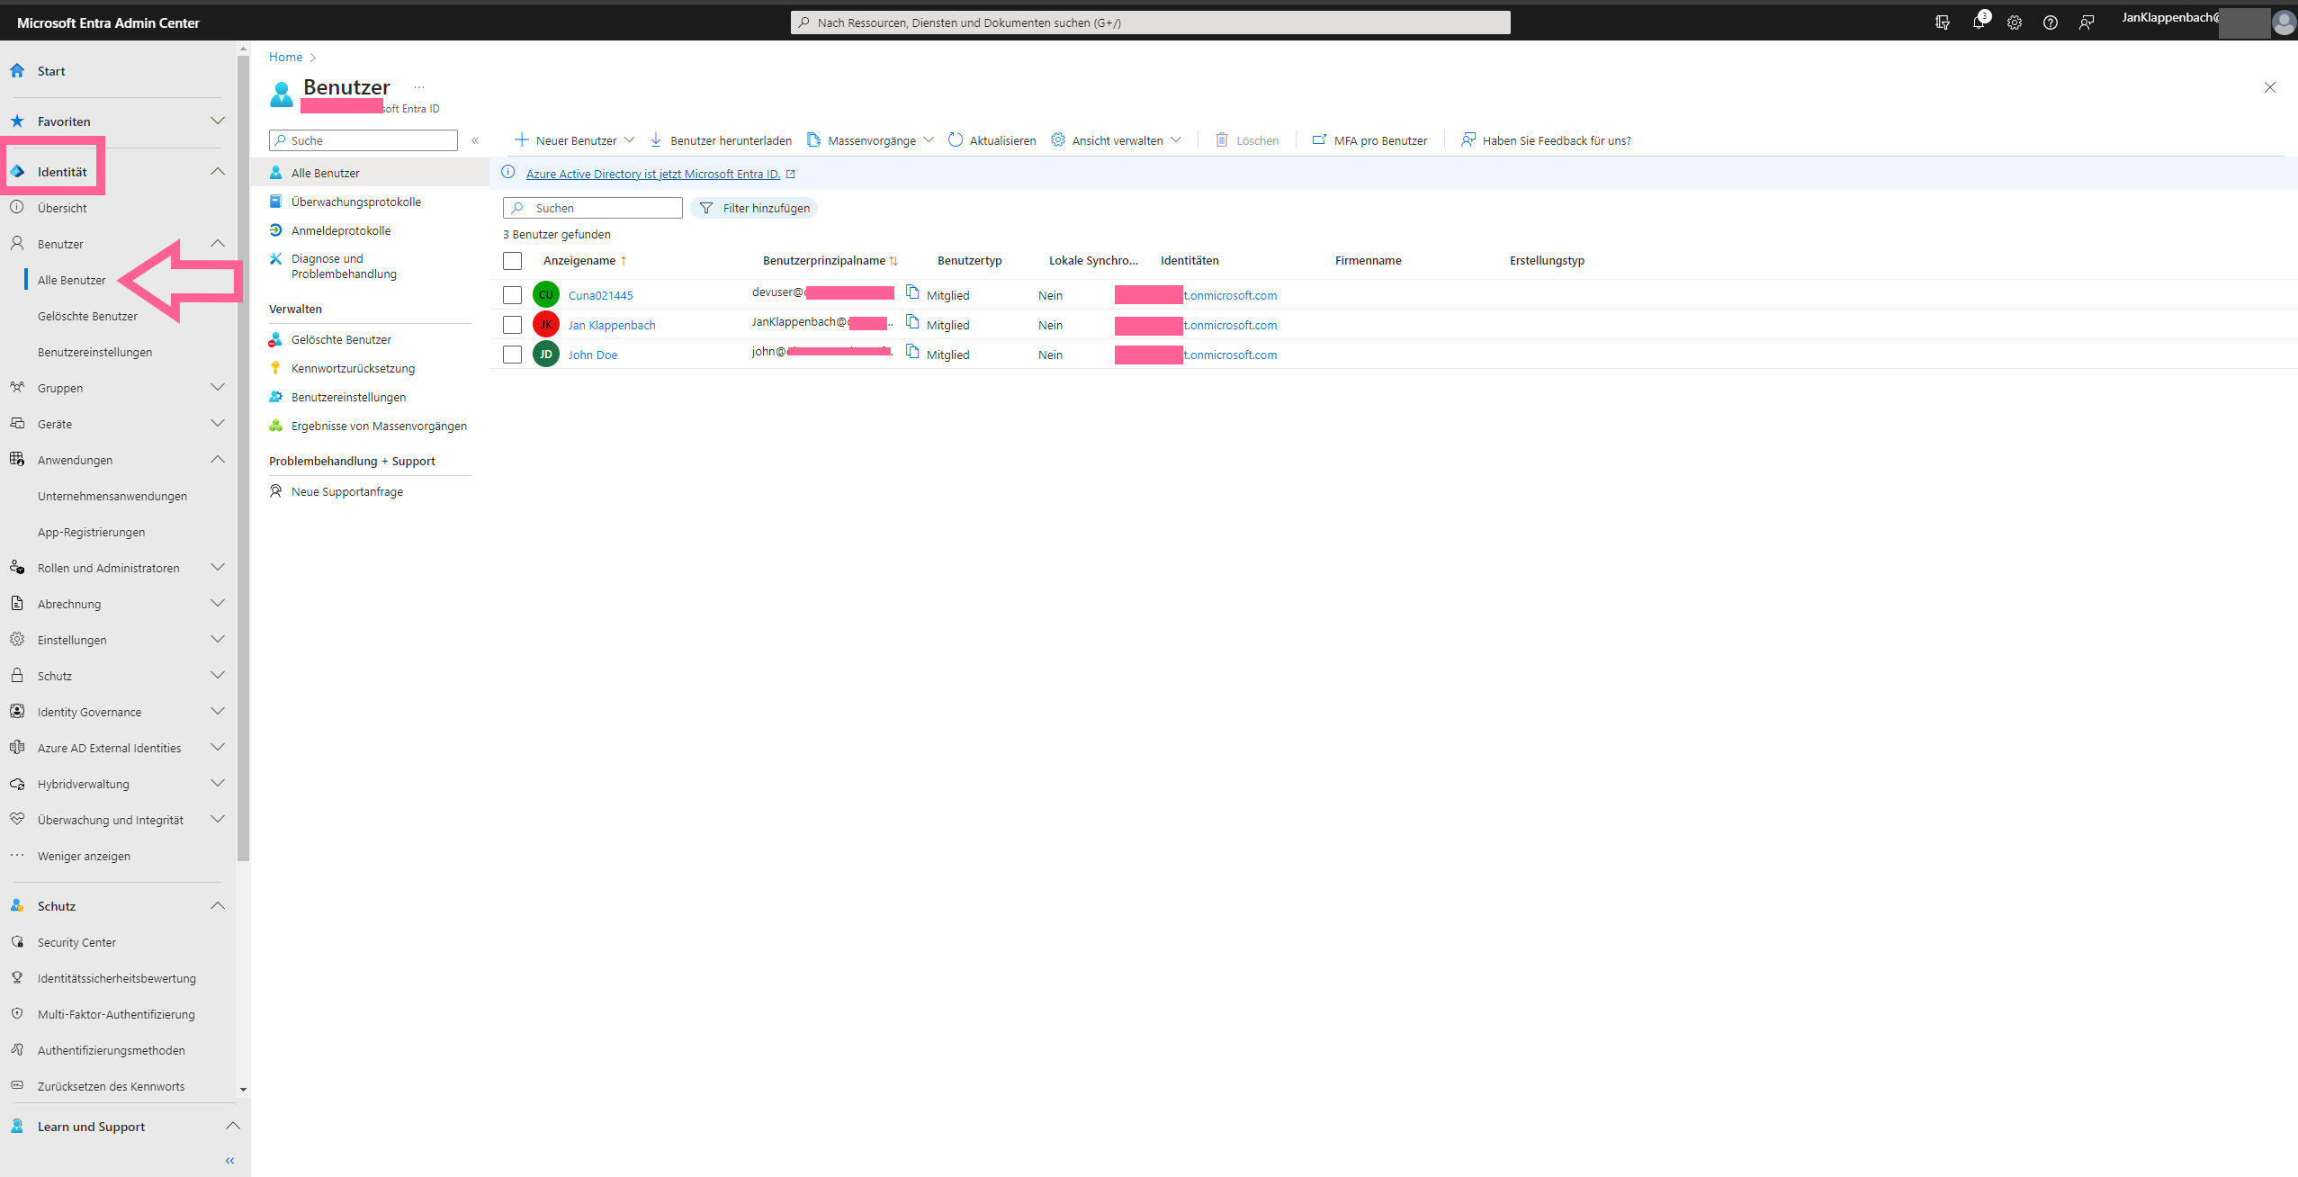Viewport: 2298px width, 1177px height.
Task: Check the Cuna021445 row checkbox
Action: (512, 295)
